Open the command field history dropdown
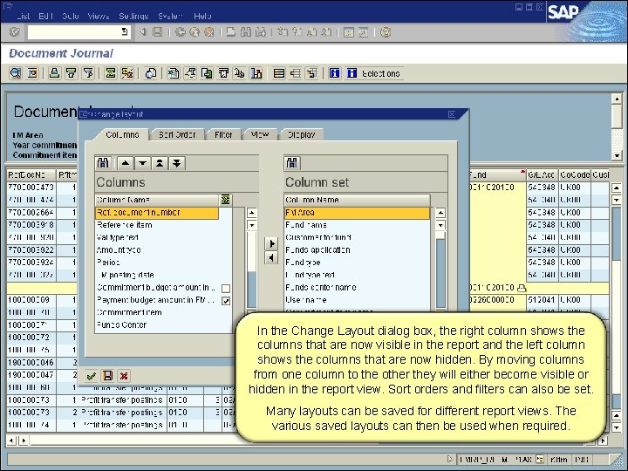Viewport: 628px width, 471px height. pos(125,31)
